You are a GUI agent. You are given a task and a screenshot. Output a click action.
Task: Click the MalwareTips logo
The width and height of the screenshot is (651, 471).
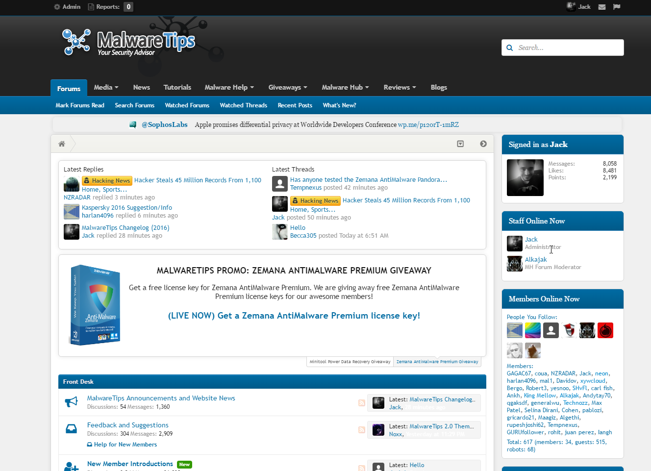coord(128,43)
